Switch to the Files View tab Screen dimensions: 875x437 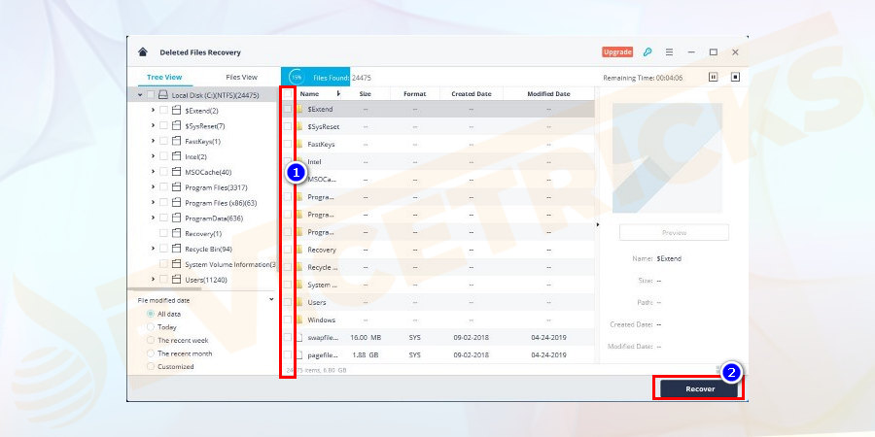coord(242,78)
